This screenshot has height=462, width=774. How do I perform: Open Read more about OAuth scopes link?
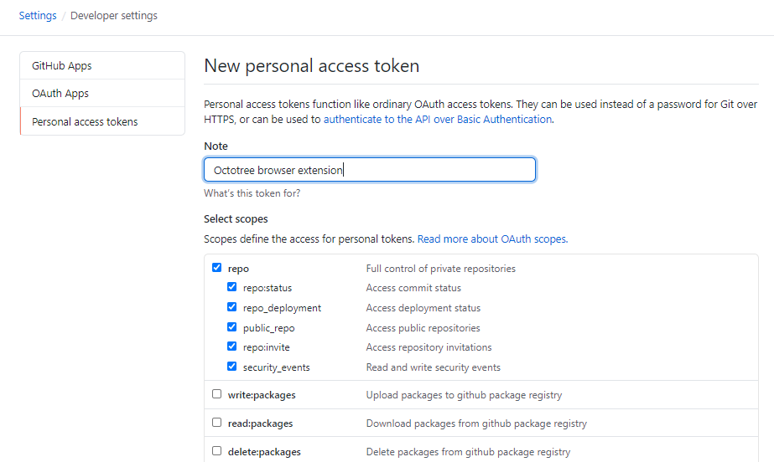[492, 239]
